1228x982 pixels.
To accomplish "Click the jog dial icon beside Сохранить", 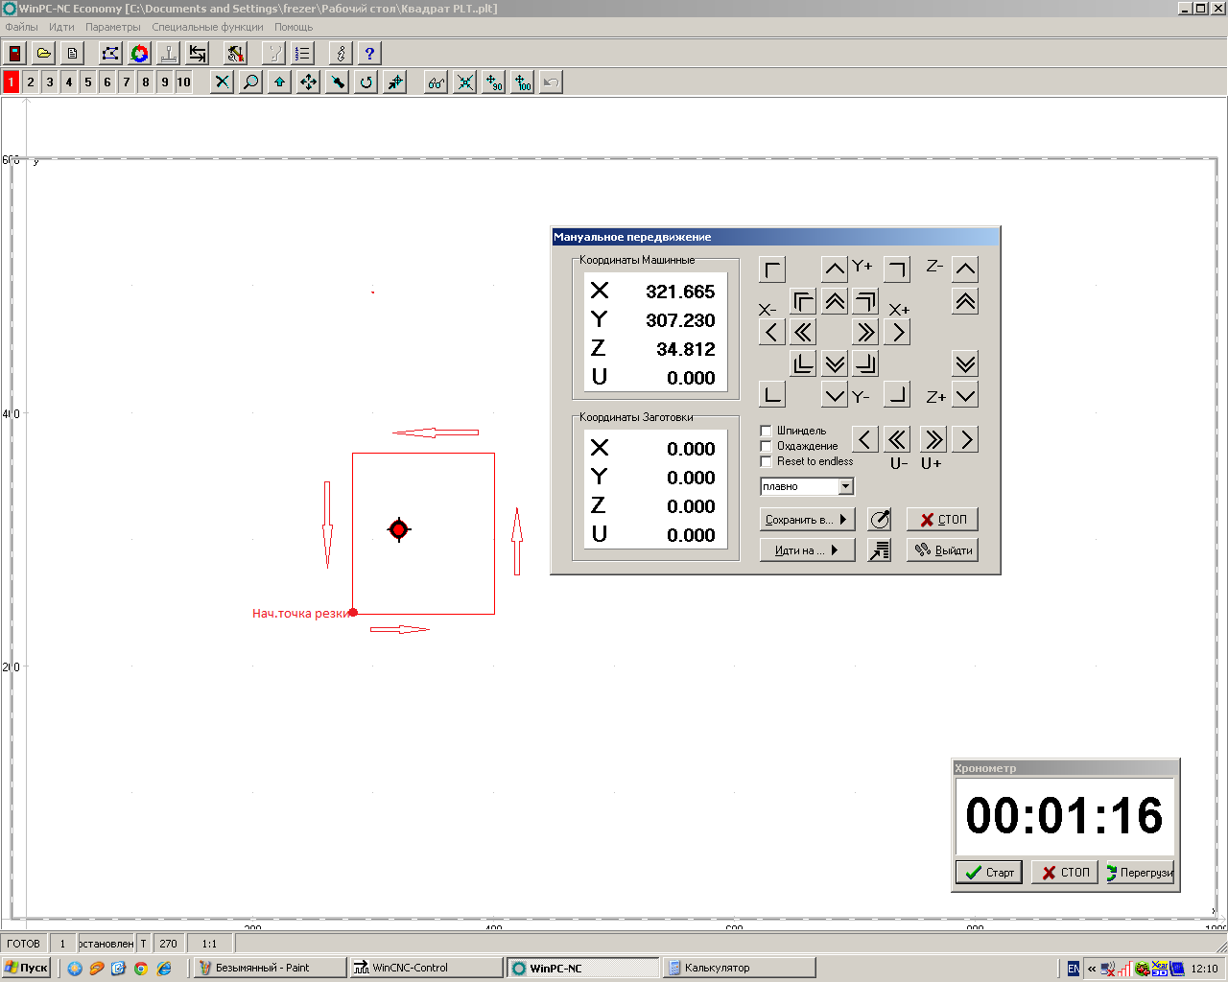I will (880, 520).
